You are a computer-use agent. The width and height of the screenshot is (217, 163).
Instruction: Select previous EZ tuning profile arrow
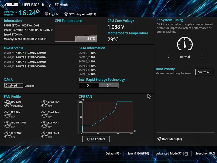click(168, 57)
